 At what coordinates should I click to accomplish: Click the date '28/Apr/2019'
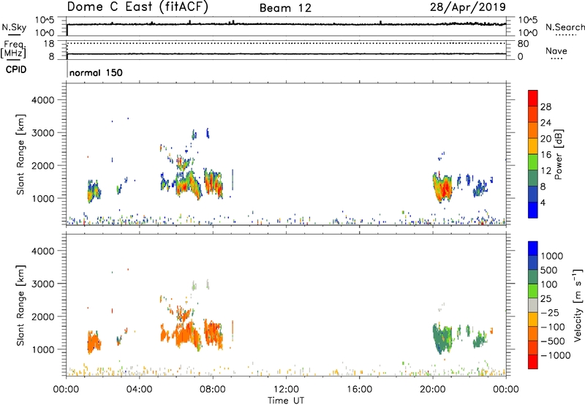pos(468,7)
